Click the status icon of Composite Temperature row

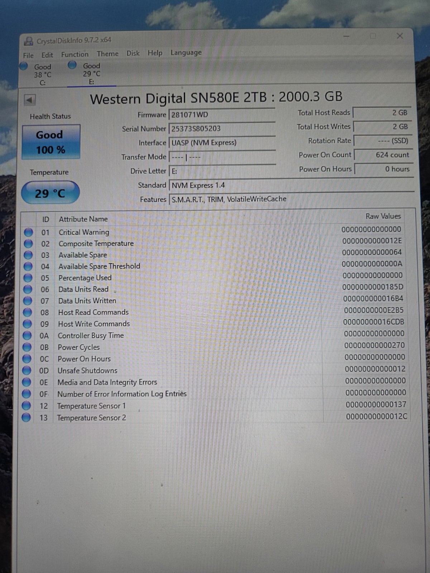pyautogui.click(x=29, y=244)
